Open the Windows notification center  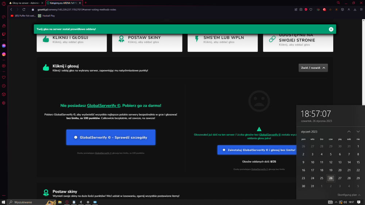click(359, 202)
